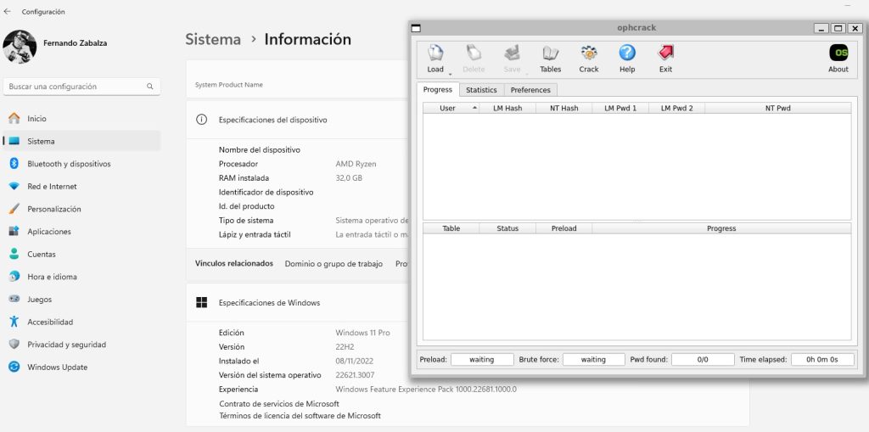Image resolution: width=869 pixels, height=432 pixels.
Task: Open the Tables dialog in ophcrack
Action: coord(550,59)
